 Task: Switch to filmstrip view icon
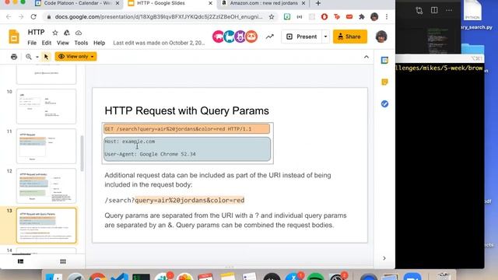(x=21, y=261)
